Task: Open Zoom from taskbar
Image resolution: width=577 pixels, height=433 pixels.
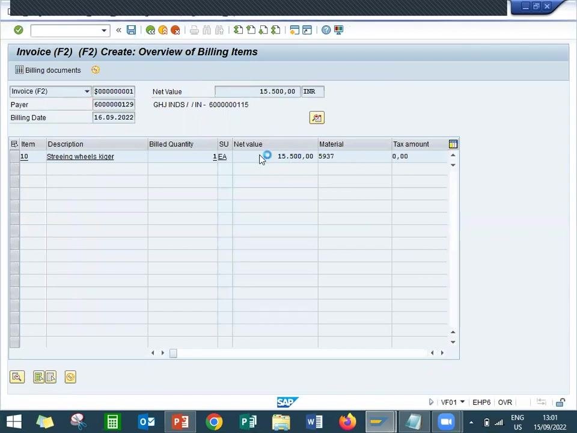Action: click(445, 422)
